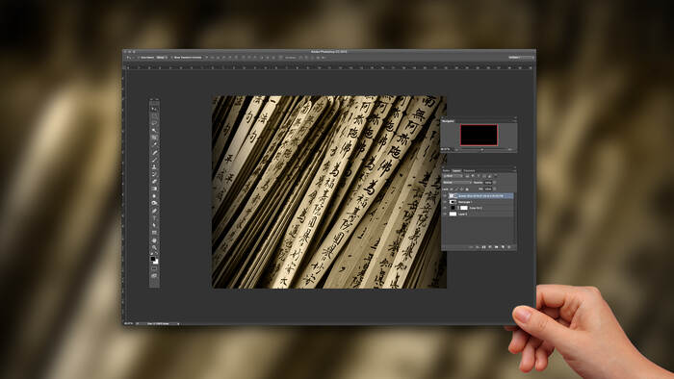The height and width of the screenshot is (379, 674).
Task: Create a new group in the Layers panel
Action: [496, 247]
